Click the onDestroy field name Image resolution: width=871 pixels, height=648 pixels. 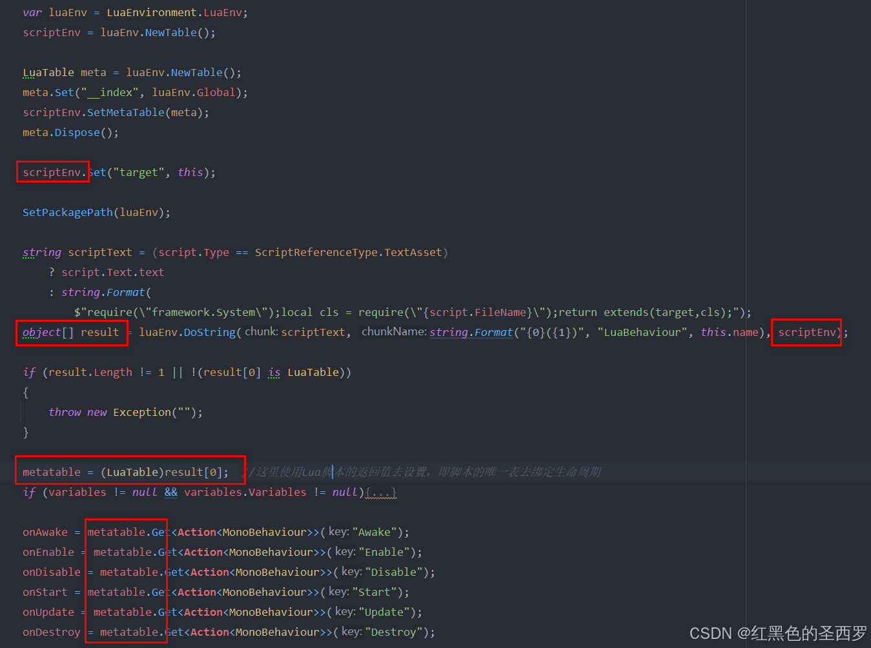(x=52, y=633)
